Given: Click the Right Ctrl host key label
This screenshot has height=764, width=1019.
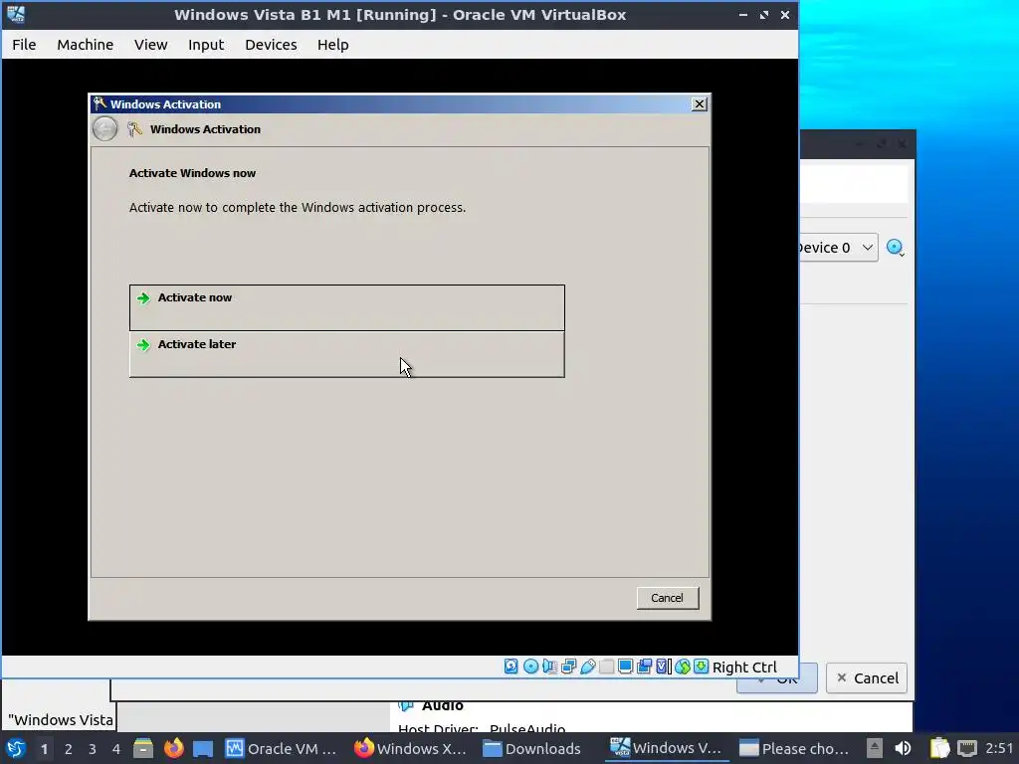Looking at the screenshot, I should 744,668.
